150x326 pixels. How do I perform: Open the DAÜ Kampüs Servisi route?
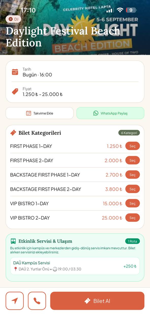click(75, 266)
